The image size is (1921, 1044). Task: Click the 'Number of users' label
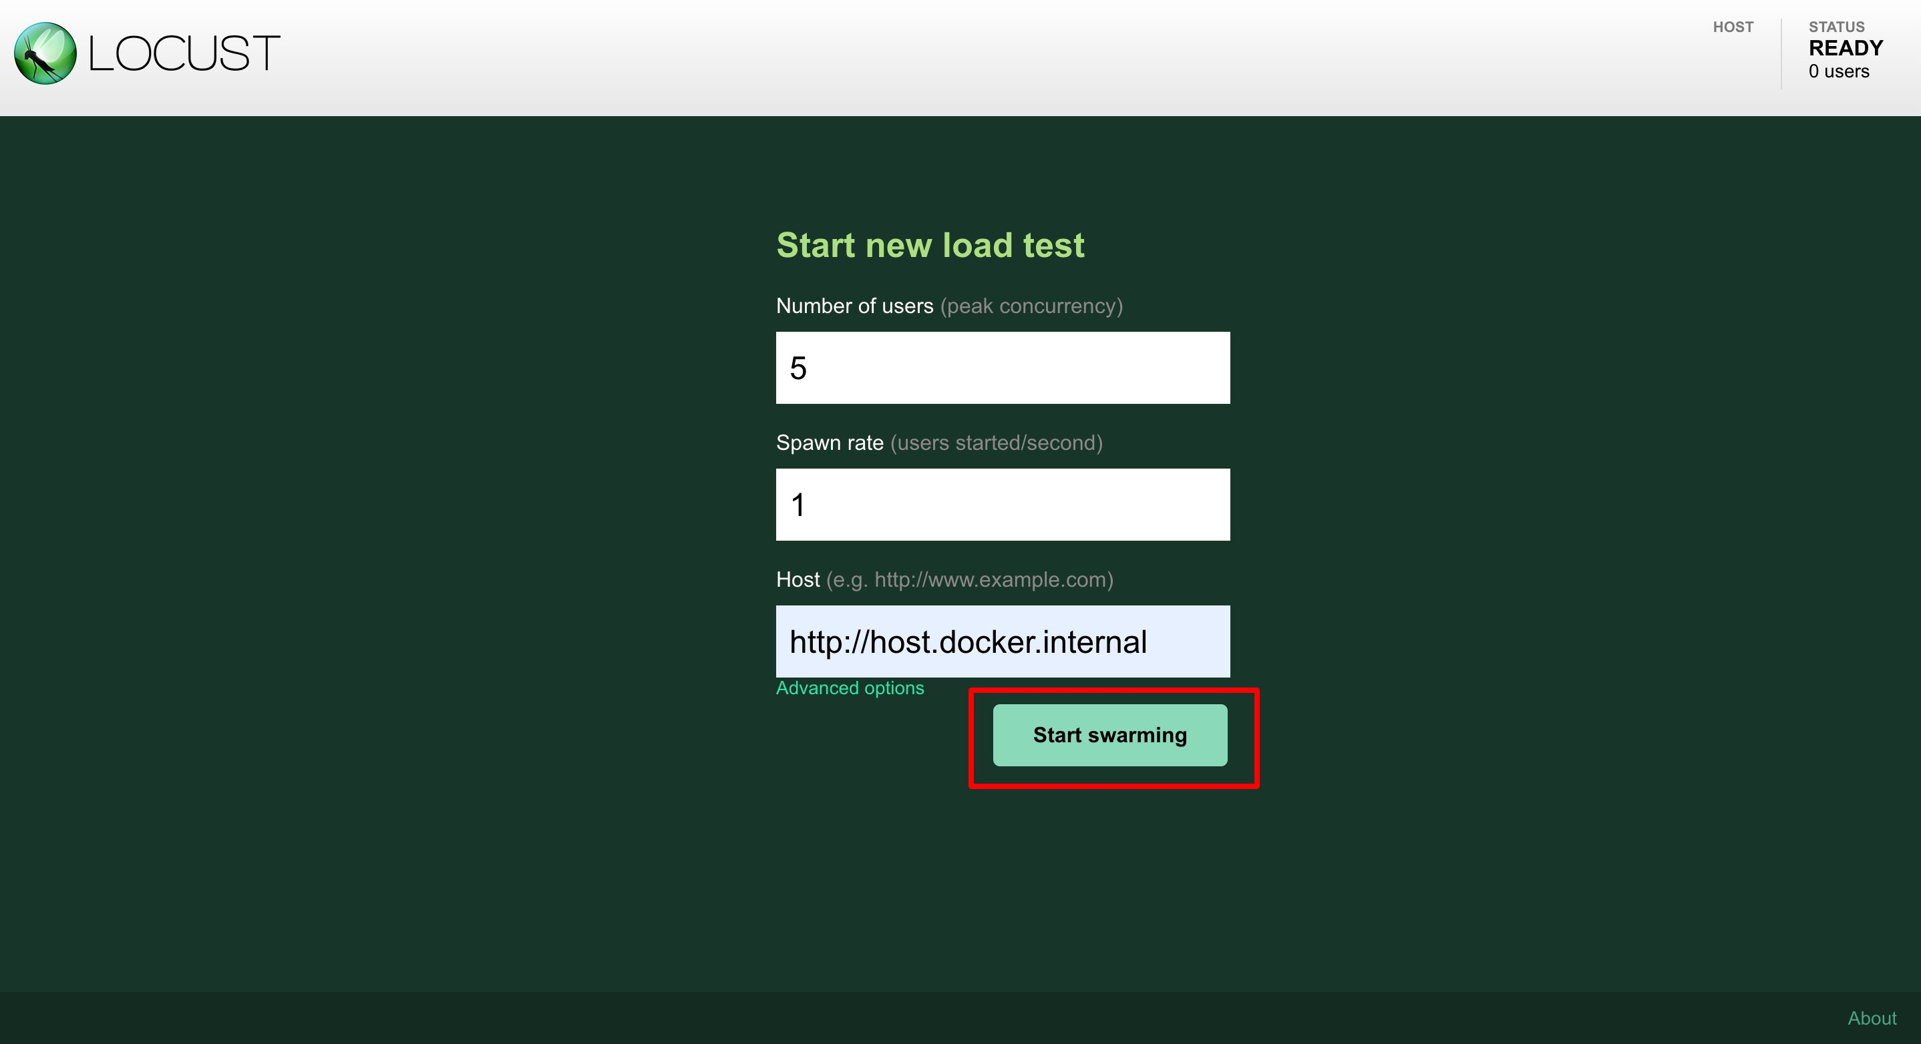(854, 306)
